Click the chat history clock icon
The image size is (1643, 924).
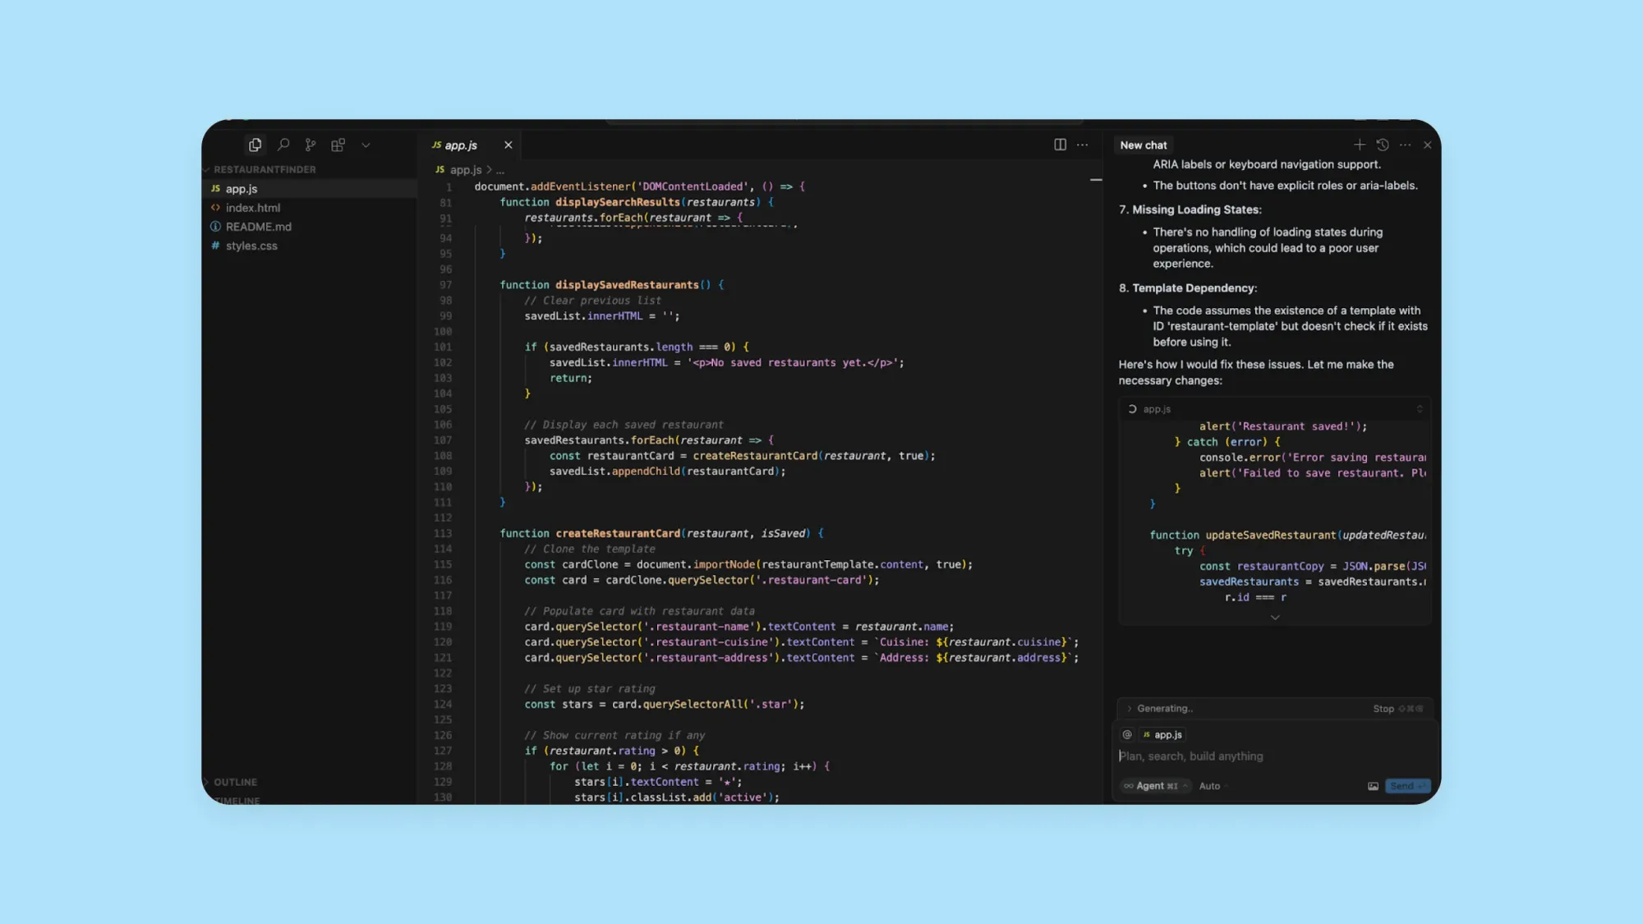click(1383, 145)
